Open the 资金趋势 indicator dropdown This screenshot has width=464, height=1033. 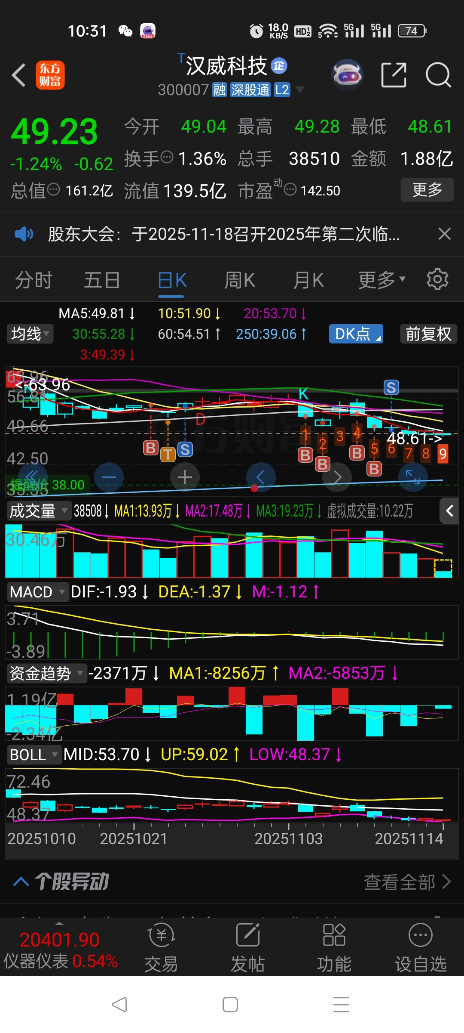pyautogui.click(x=46, y=673)
